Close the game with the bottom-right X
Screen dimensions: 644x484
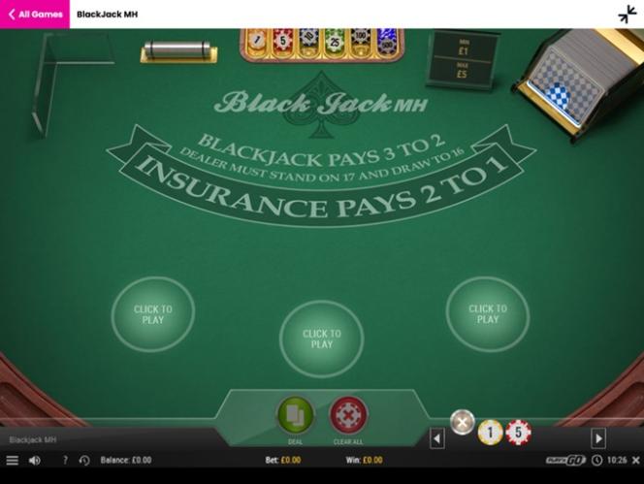(636, 460)
